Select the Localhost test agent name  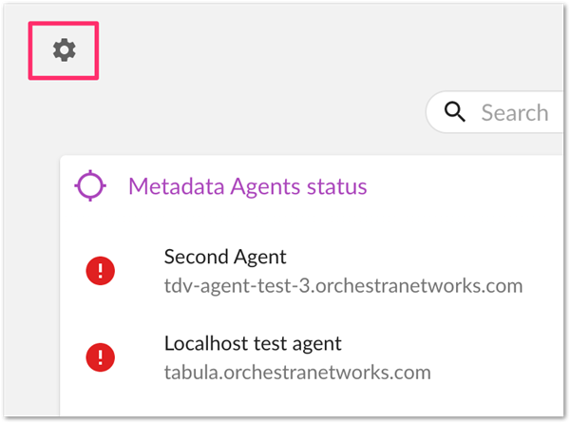point(253,342)
